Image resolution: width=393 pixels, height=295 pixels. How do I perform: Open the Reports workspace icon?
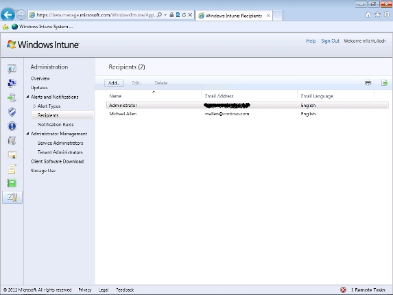(x=12, y=183)
